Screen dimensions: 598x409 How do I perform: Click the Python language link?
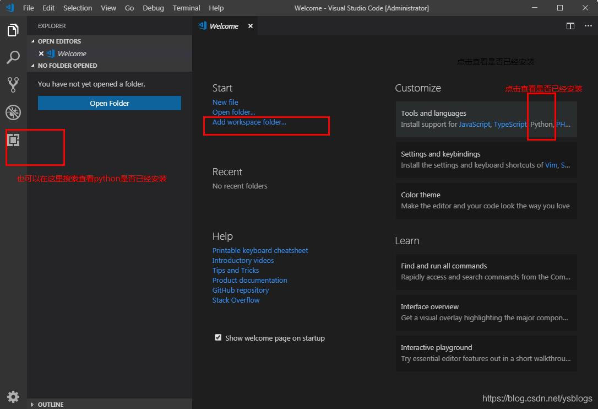click(541, 125)
